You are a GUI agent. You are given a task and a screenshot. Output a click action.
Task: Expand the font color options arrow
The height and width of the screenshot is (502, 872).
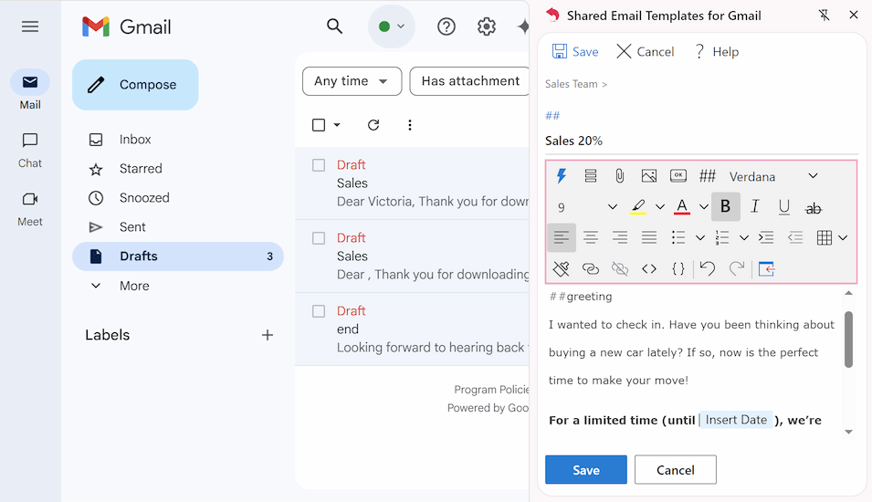point(703,207)
